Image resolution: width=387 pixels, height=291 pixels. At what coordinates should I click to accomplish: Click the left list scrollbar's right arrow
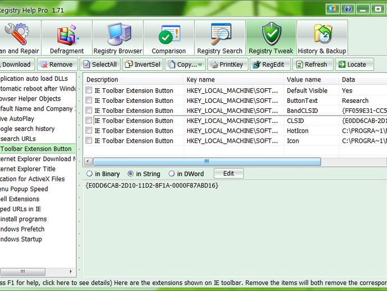pos(71,271)
